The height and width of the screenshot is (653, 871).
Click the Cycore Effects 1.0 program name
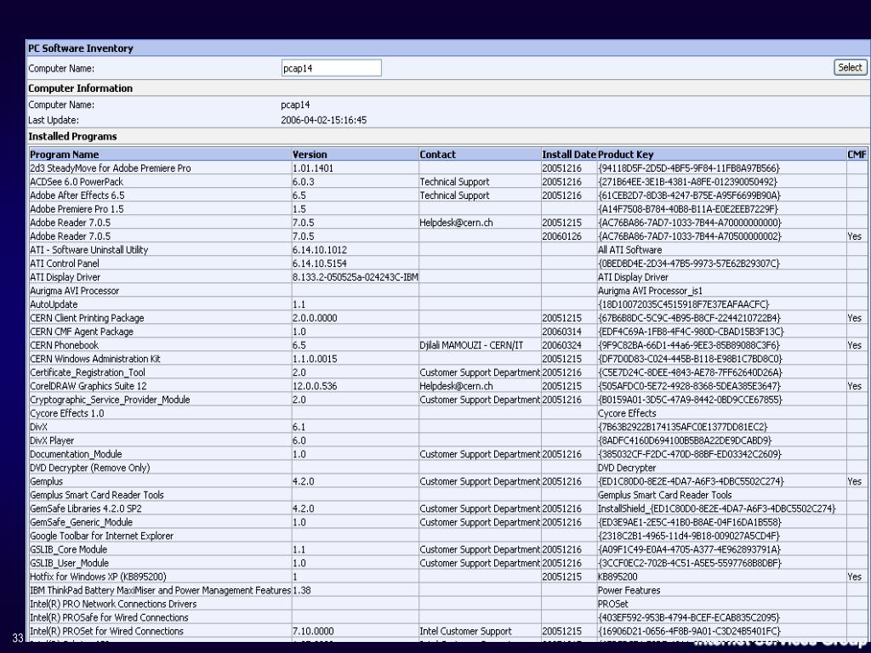pyautogui.click(x=67, y=413)
